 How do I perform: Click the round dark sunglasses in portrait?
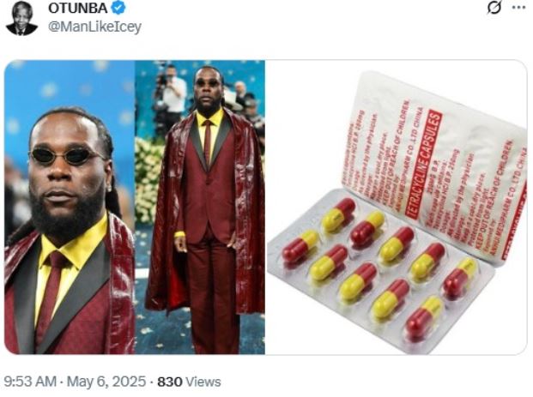66,155
